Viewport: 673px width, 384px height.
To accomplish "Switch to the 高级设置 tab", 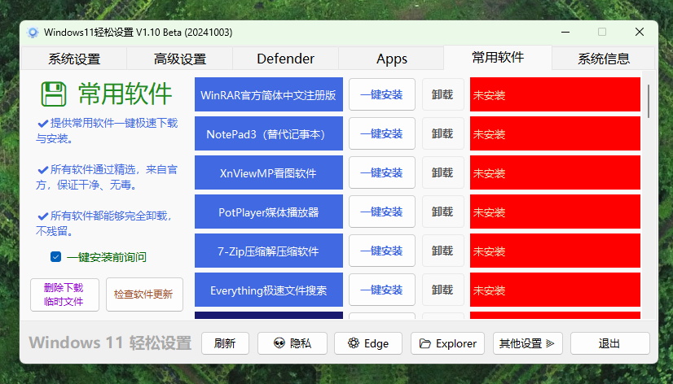I will click(180, 59).
